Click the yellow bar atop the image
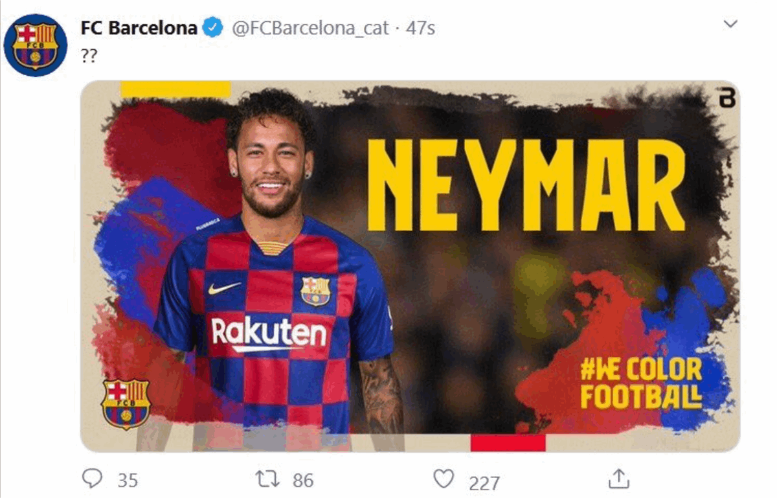Screen dimensions: 777x498 pos(176,89)
